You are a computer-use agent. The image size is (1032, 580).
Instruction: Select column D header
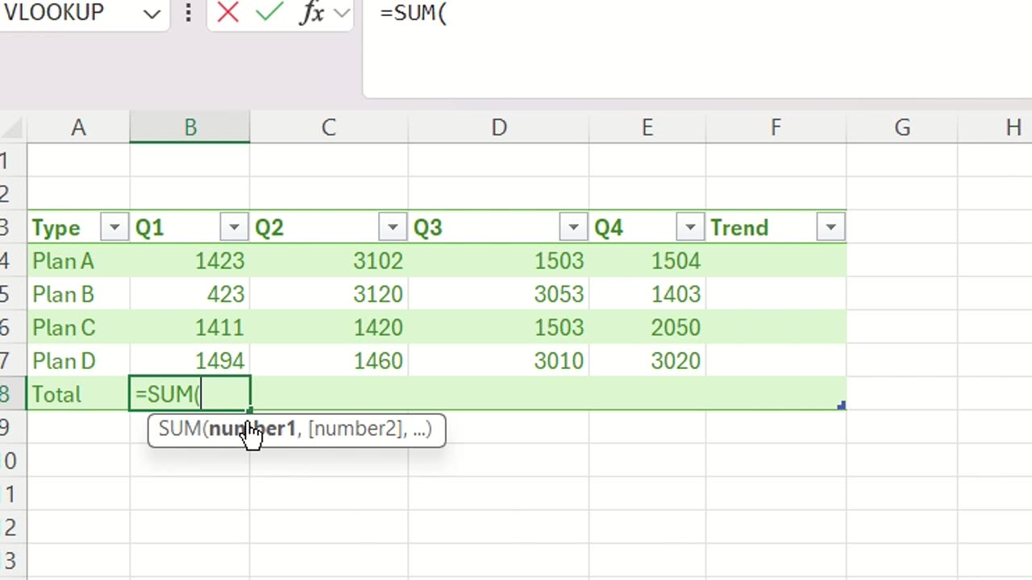(499, 127)
